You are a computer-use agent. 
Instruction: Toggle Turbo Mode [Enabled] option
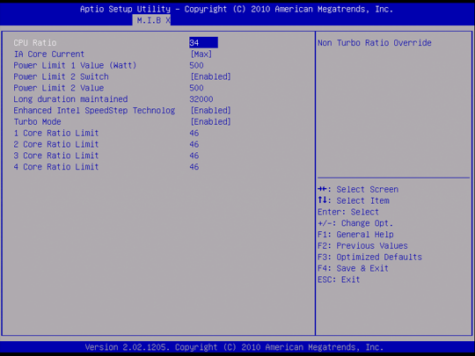coord(210,121)
